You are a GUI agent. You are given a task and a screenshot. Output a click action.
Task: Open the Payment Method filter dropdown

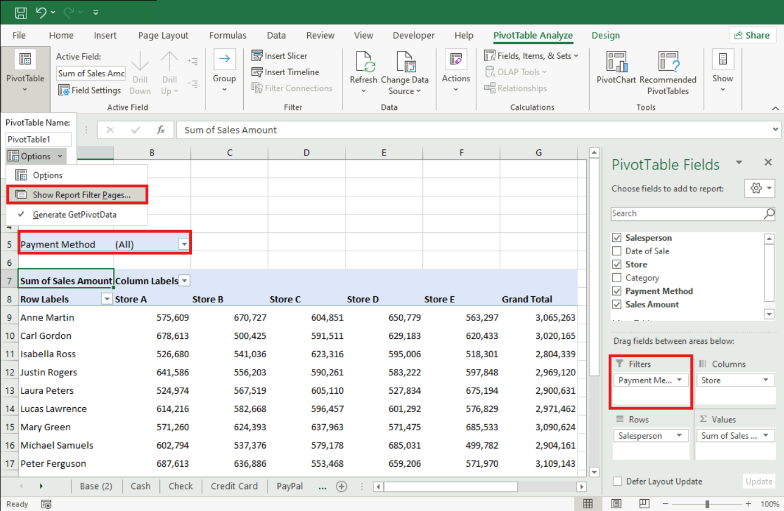[x=184, y=245]
